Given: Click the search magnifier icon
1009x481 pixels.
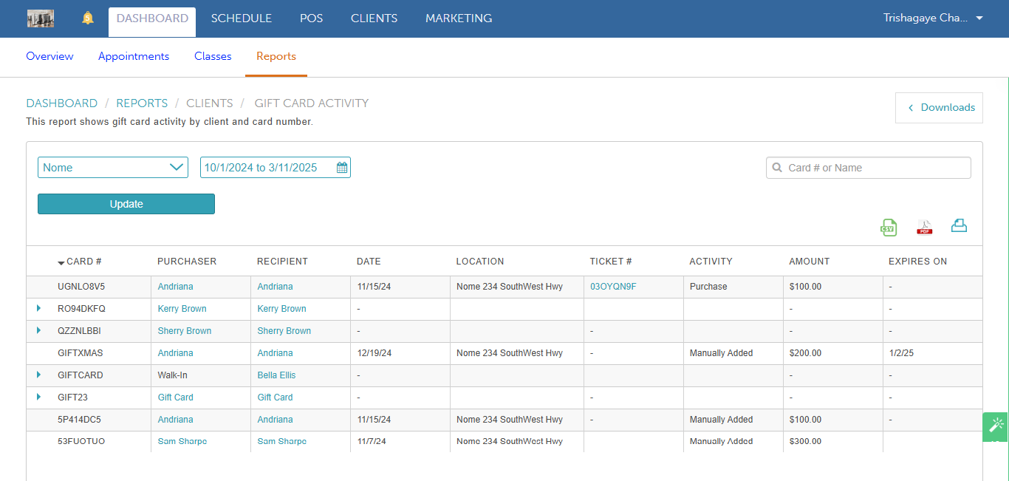Looking at the screenshot, I should (x=777, y=168).
